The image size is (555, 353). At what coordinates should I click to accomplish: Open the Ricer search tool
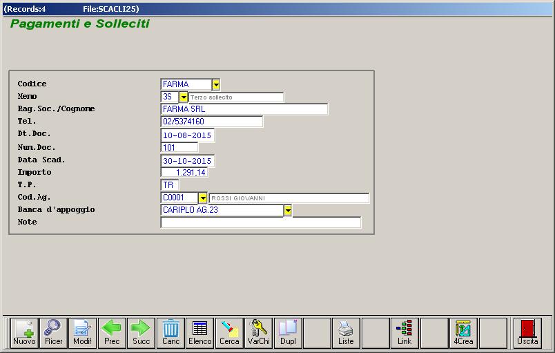[53, 333]
